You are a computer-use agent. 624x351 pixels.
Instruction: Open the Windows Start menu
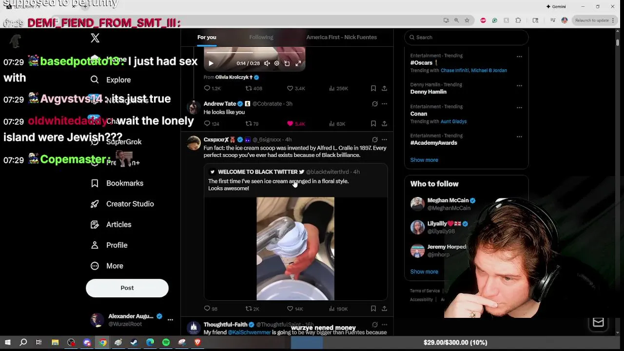[7, 342]
